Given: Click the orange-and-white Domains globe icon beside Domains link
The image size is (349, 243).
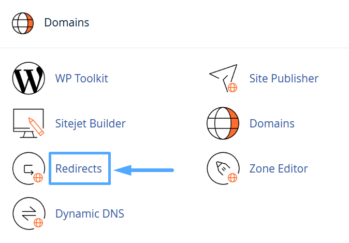Looking at the screenshot, I should 223,123.
